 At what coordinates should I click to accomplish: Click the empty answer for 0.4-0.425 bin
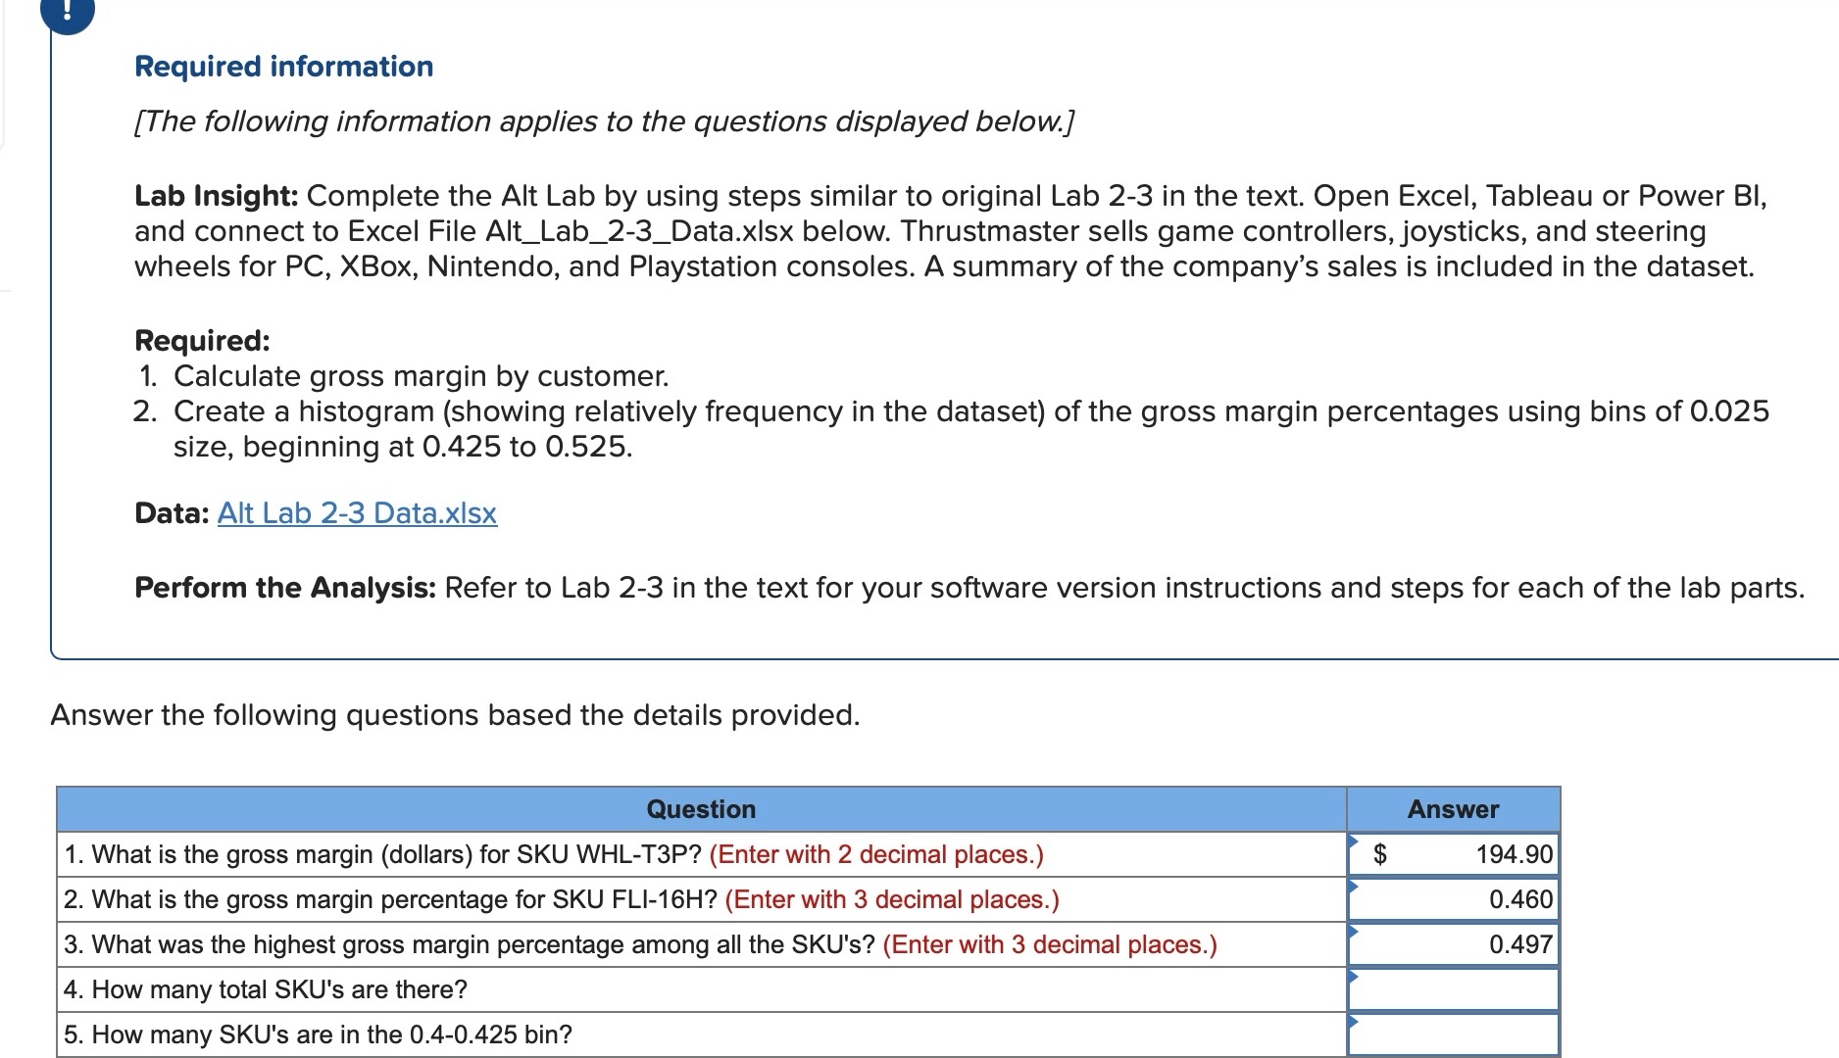pyautogui.click(x=1454, y=1034)
